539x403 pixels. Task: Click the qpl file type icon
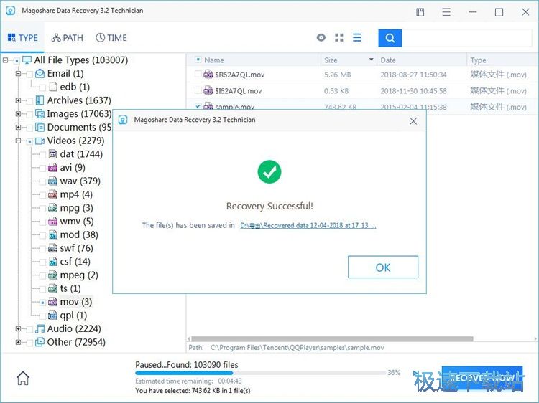(x=52, y=316)
